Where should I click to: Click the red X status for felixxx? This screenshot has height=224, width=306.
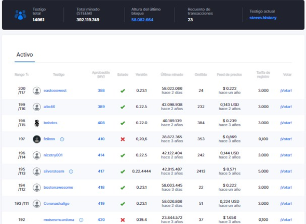pos(123,139)
